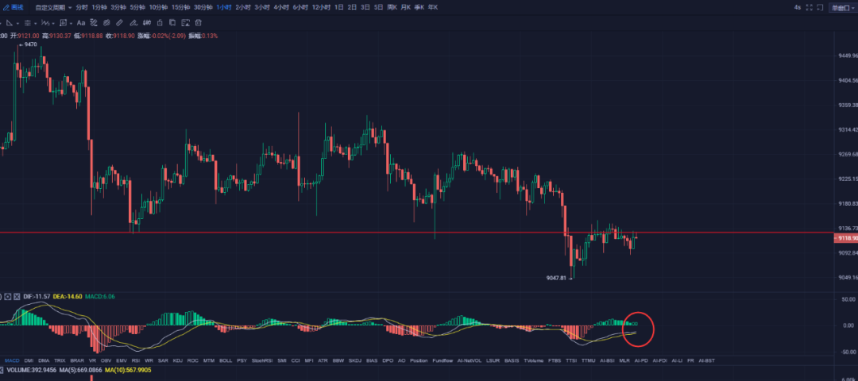858x381 pixels.
Task: Open the 自定义周期 dropdown
Action: point(52,7)
